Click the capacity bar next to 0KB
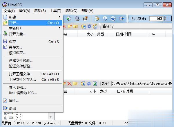The height and width of the screenshot is (127, 174). [x=168, y=19]
